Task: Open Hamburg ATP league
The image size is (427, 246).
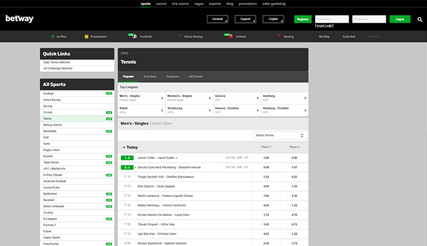Action: 284,98
